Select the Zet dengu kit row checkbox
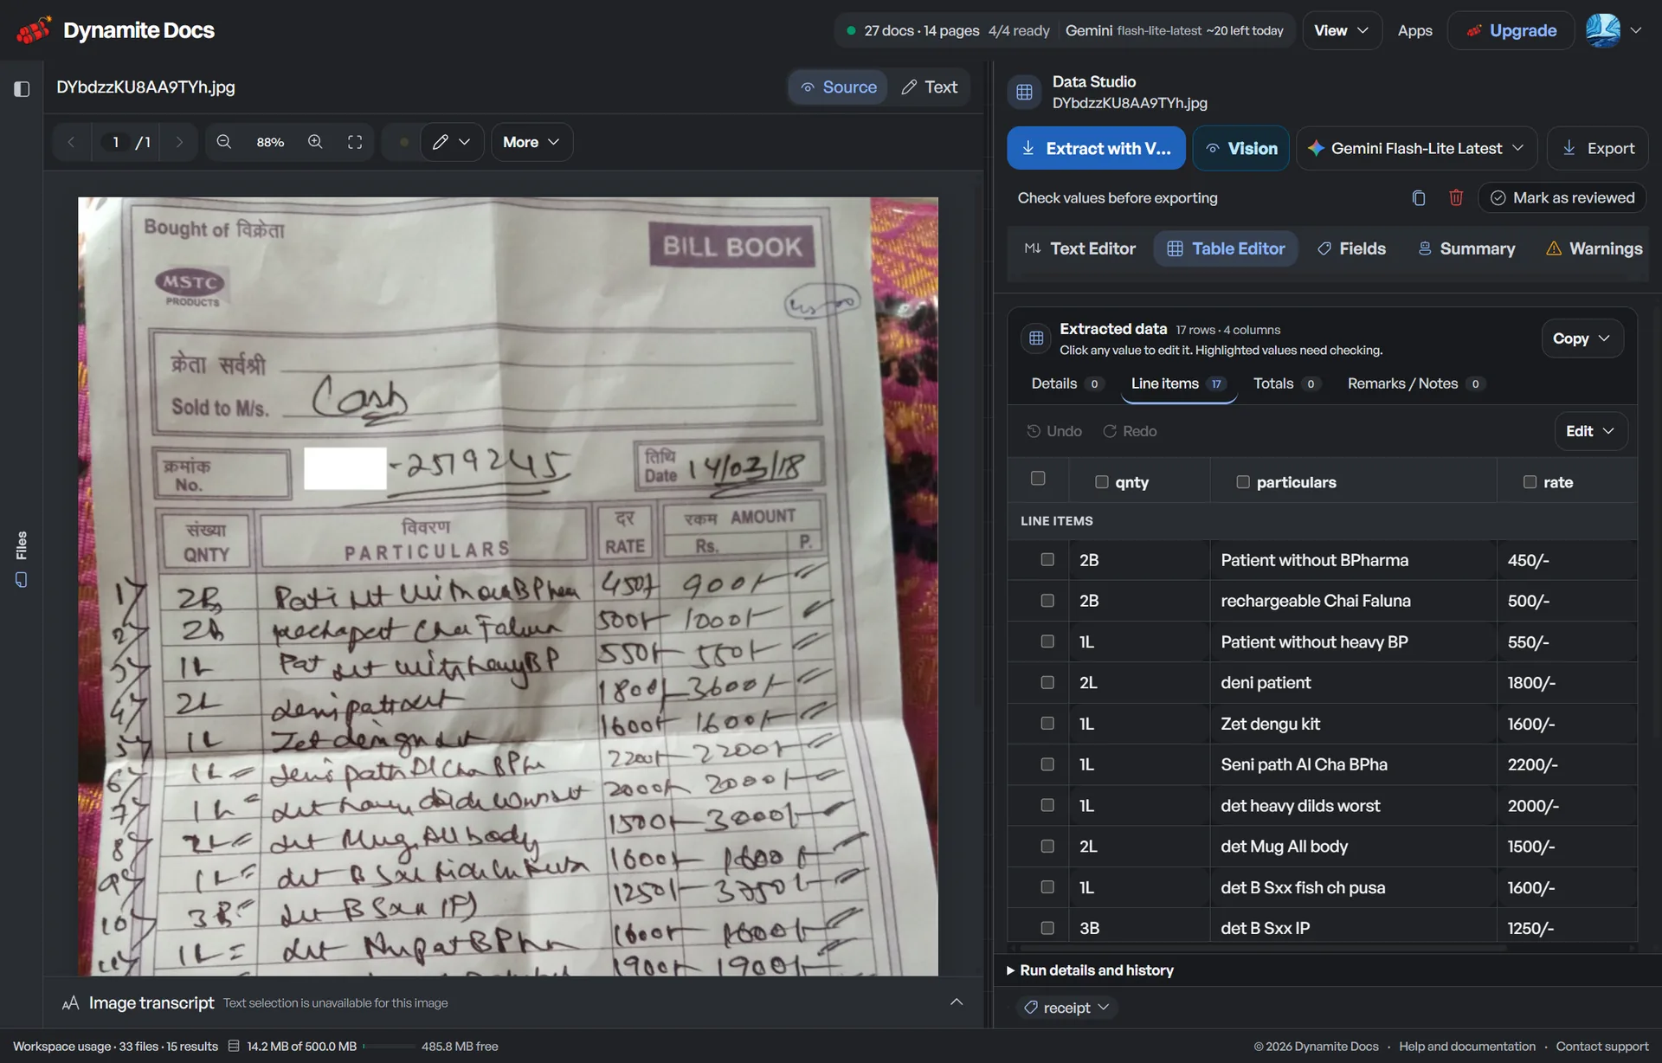 coord(1047,723)
